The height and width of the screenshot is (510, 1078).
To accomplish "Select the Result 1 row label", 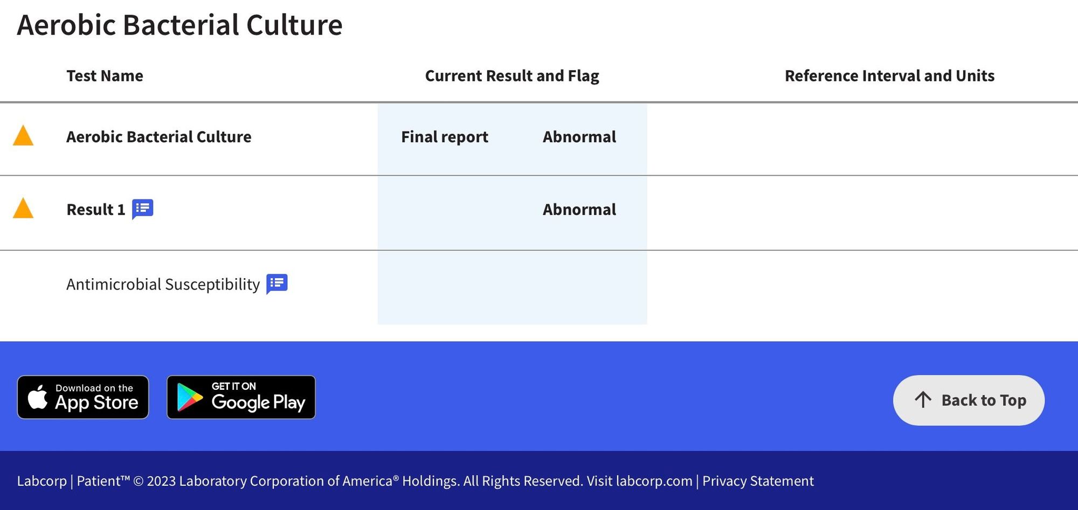I will 95,209.
